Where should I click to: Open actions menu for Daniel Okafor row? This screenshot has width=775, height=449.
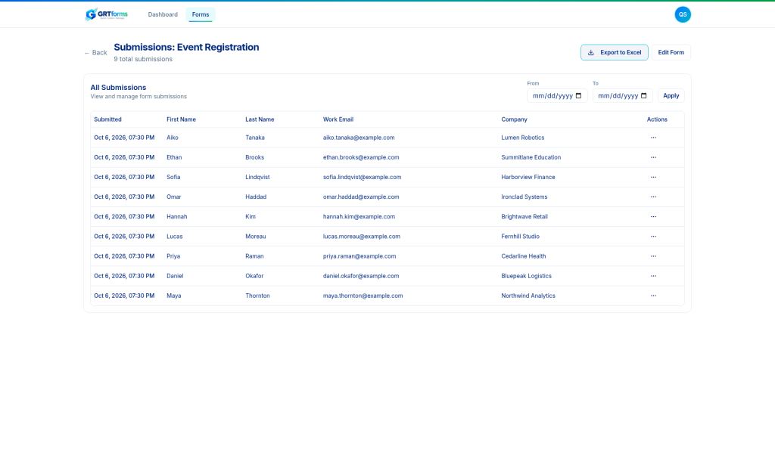pyautogui.click(x=653, y=276)
